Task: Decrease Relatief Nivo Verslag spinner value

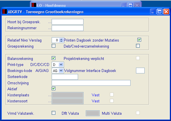Action: pos(61,41)
